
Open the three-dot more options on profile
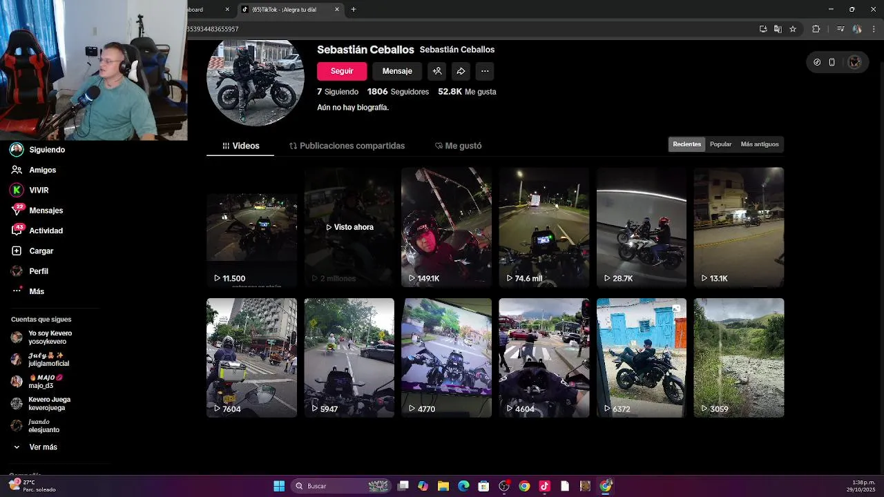485,71
